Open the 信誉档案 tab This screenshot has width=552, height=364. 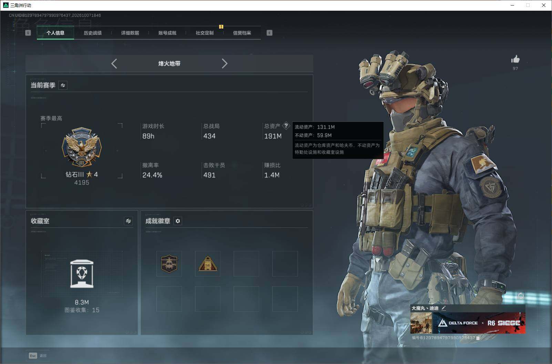(x=242, y=33)
